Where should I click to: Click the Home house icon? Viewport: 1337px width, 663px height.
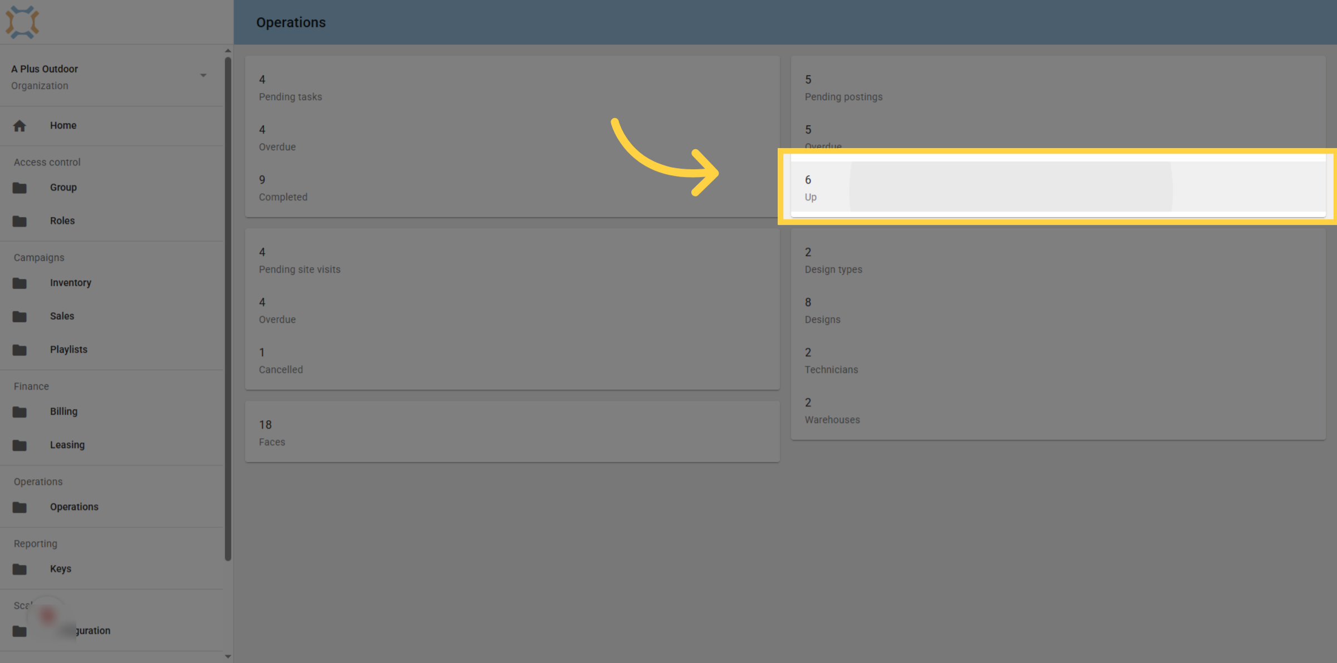(x=19, y=126)
